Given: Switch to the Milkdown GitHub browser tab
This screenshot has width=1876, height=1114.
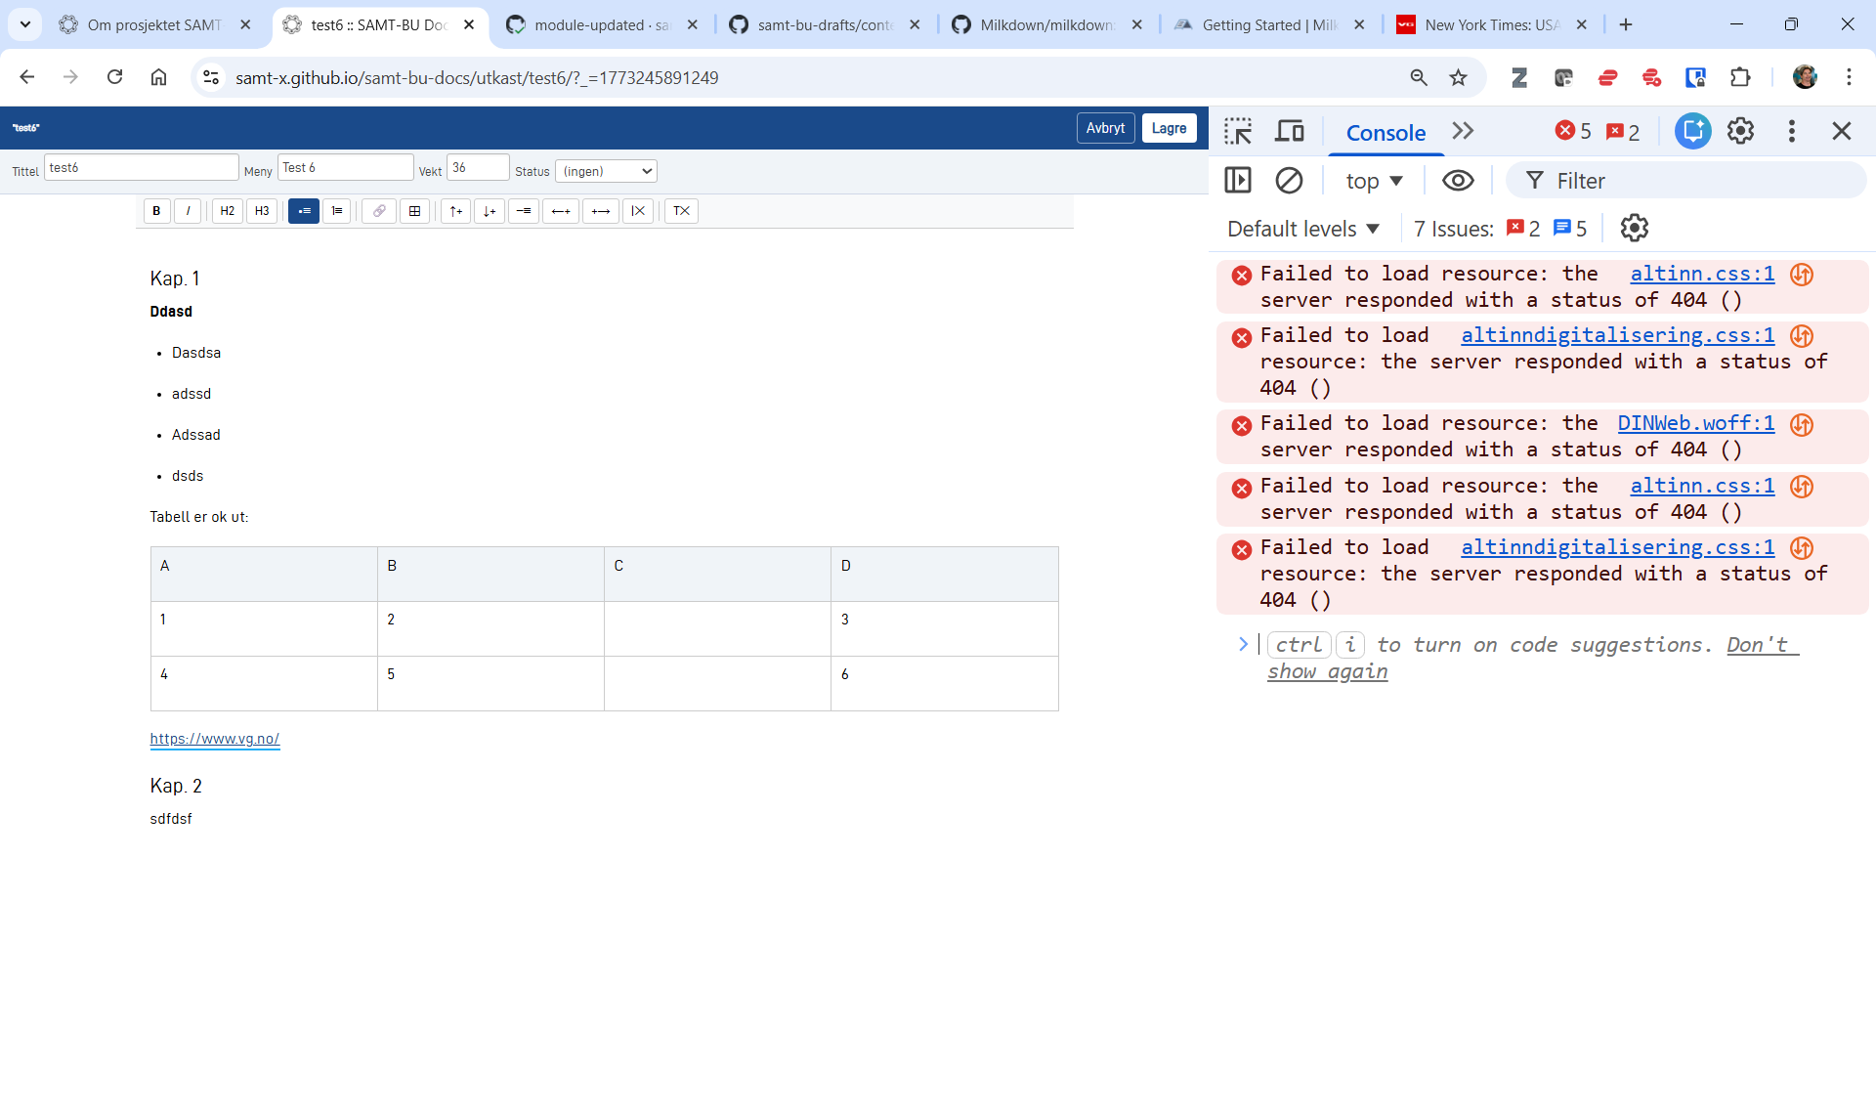Looking at the screenshot, I should coord(1046,25).
